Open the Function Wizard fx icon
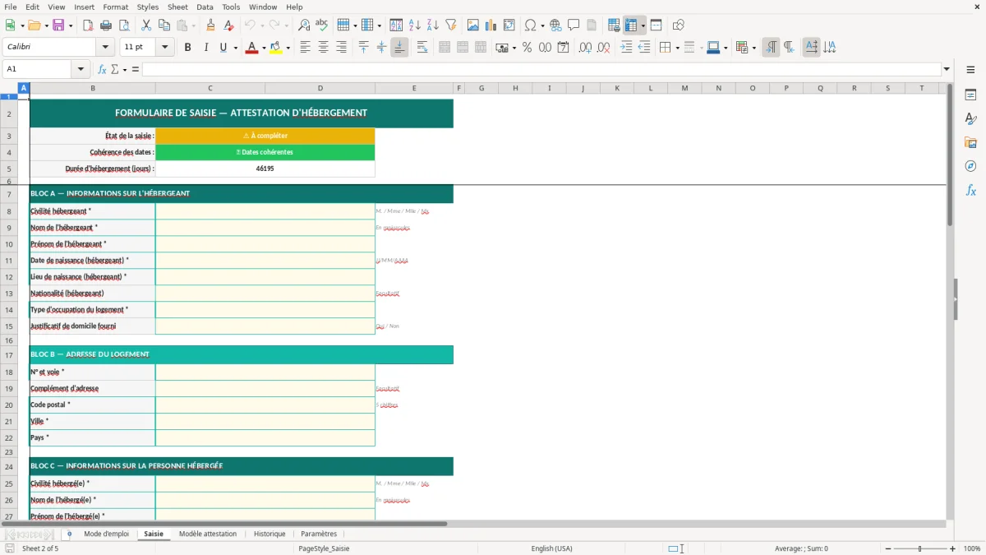 click(102, 69)
